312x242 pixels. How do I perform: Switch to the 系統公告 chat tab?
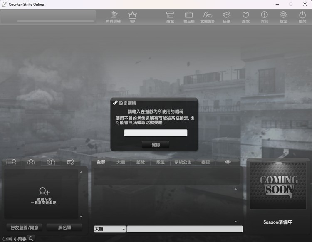(x=183, y=162)
